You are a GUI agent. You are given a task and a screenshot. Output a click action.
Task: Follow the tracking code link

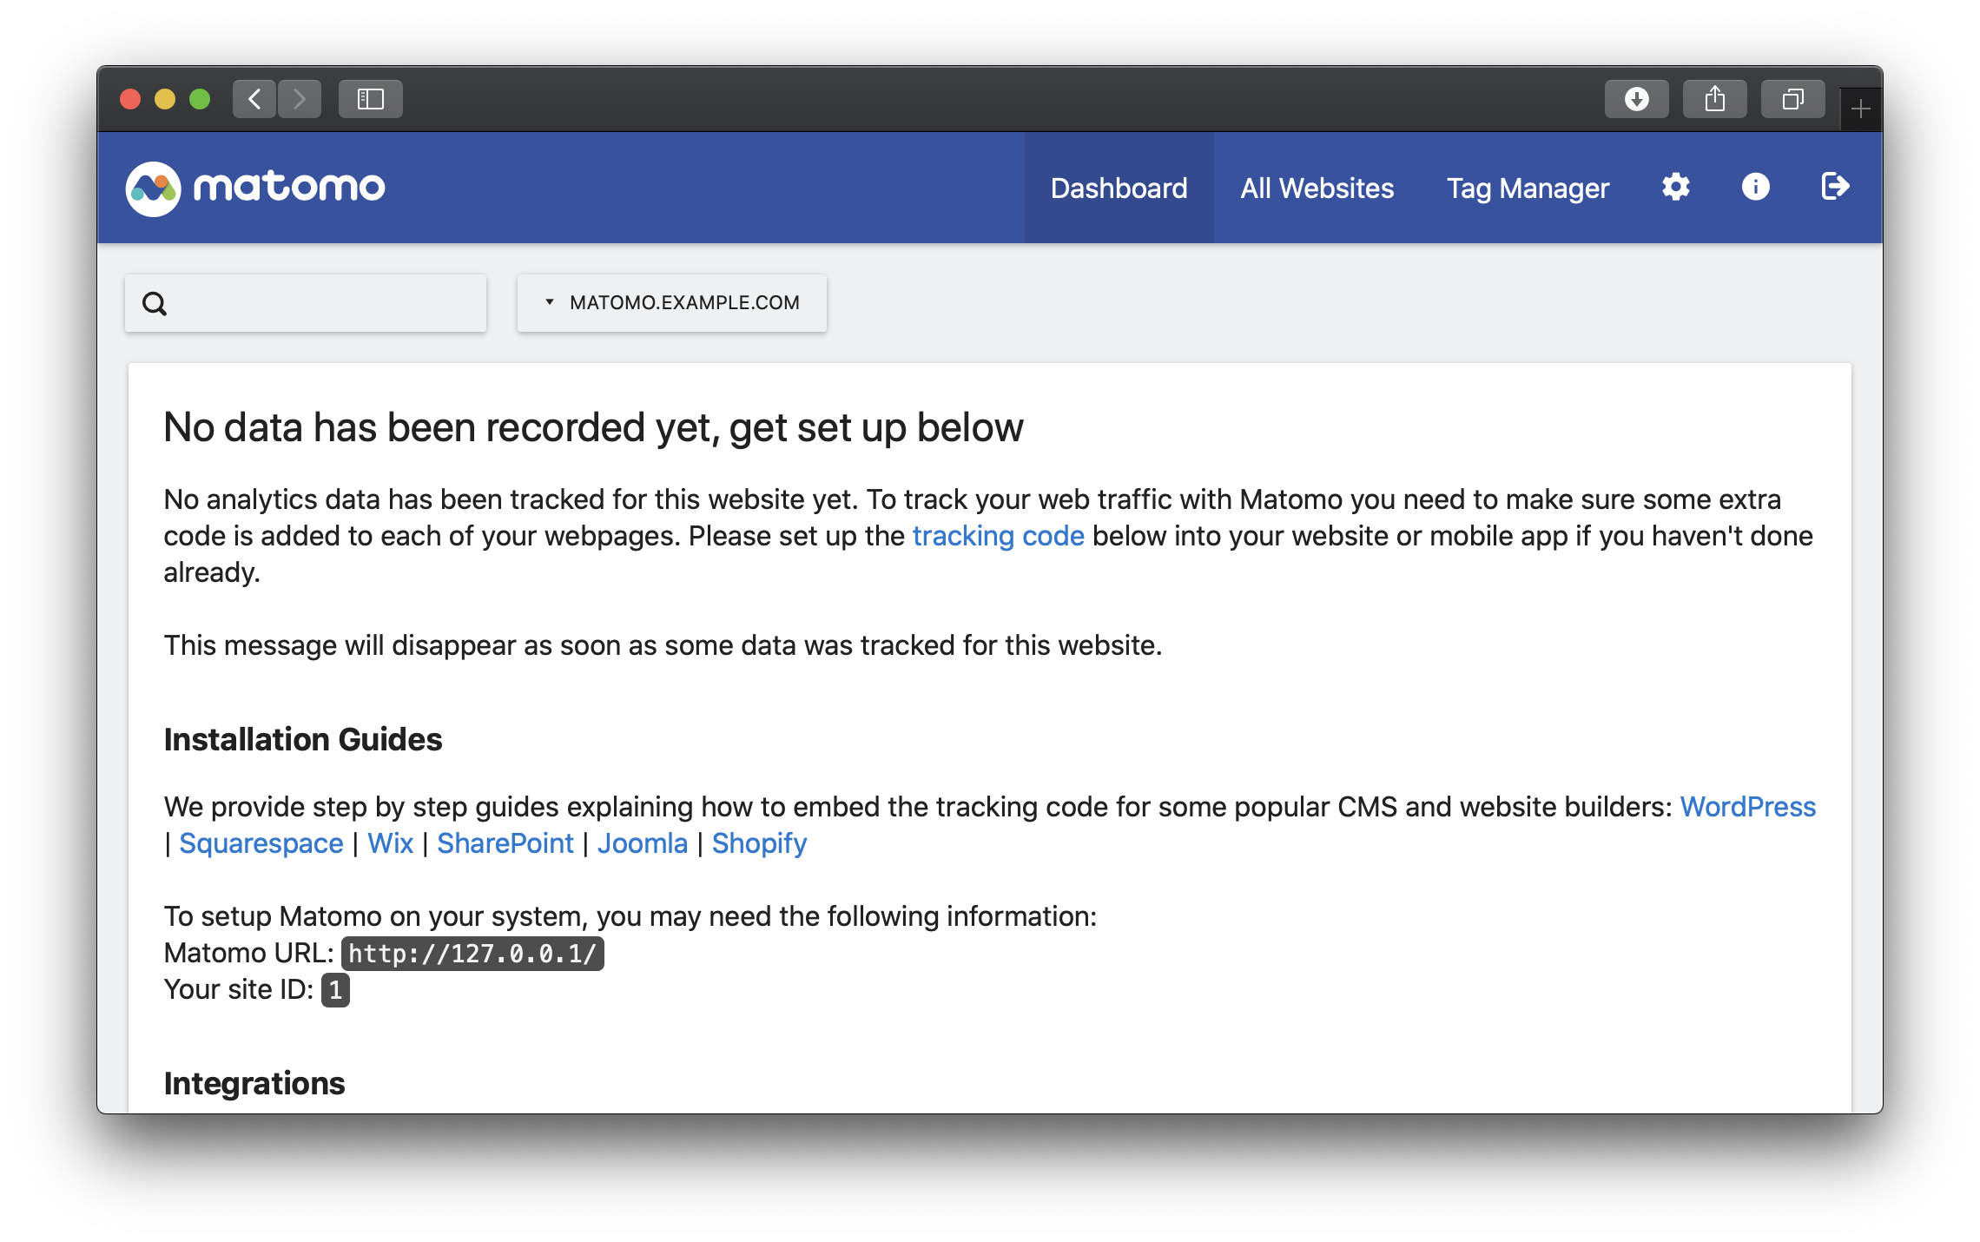[998, 536]
